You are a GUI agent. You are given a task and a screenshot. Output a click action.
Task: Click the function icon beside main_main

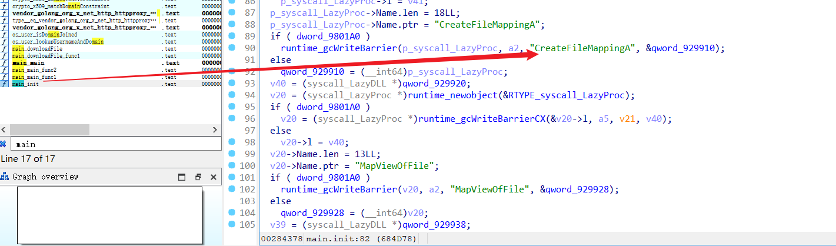coord(5,63)
